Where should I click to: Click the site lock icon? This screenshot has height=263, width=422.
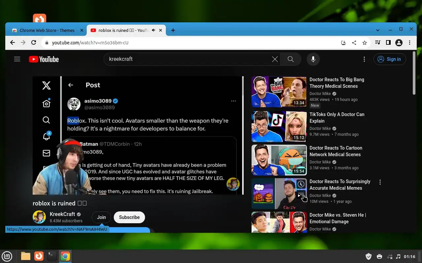point(46,43)
